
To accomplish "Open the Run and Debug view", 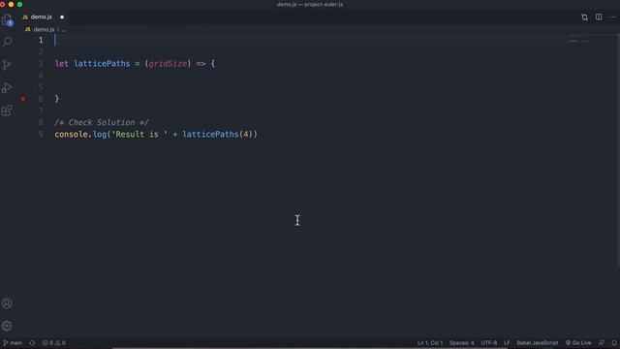I will pos(7,87).
